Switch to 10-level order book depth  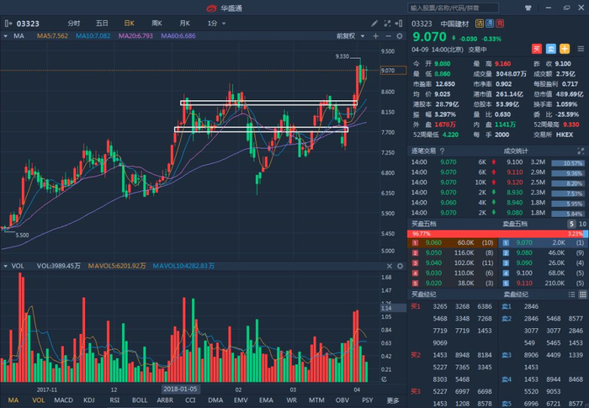pos(580,225)
